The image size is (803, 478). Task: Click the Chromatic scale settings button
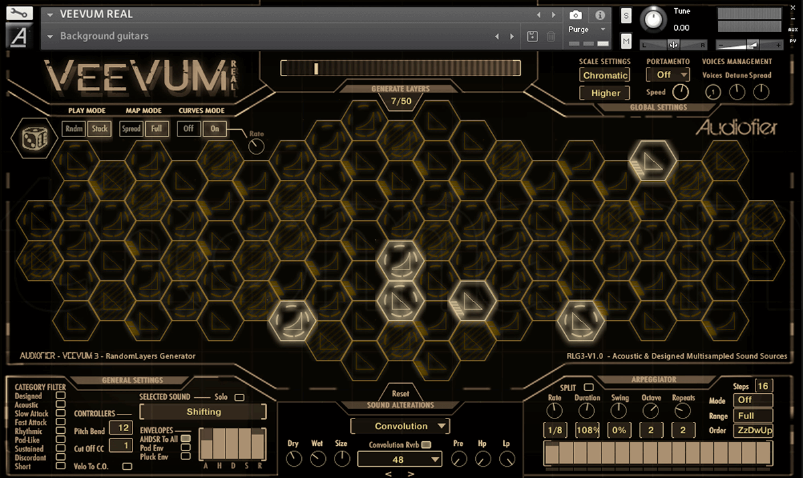605,76
